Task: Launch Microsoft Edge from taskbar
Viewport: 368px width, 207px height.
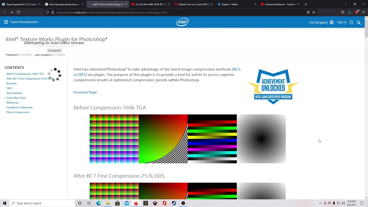Action: coord(99,203)
